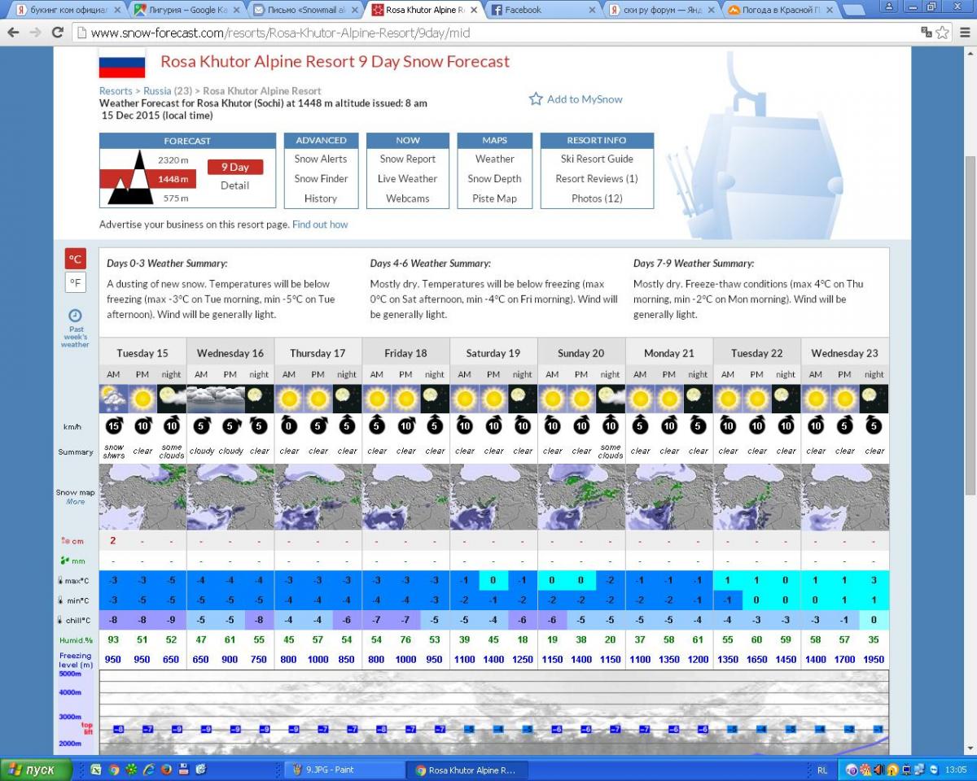The height and width of the screenshot is (781, 977).
Task: Click the Tuesday 15 AM wind speed icon
Action: click(x=113, y=426)
